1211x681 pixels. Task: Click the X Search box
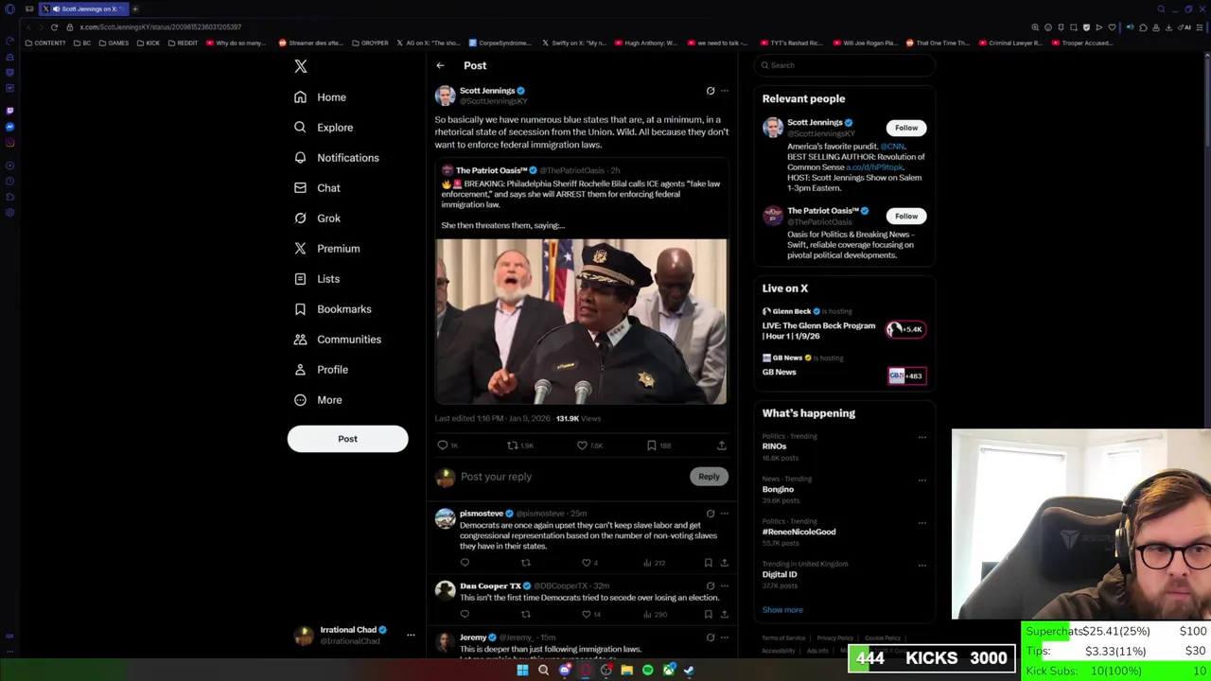tap(846, 65)
